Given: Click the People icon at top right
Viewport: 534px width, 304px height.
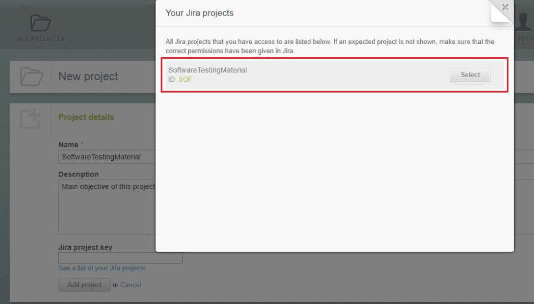Looking at the screenshot, I should pos(523,22).
